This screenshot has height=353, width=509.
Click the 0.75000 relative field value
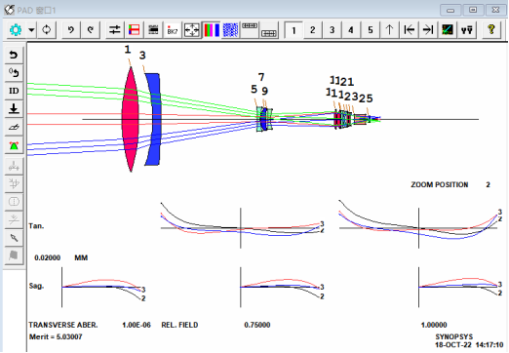257,325
